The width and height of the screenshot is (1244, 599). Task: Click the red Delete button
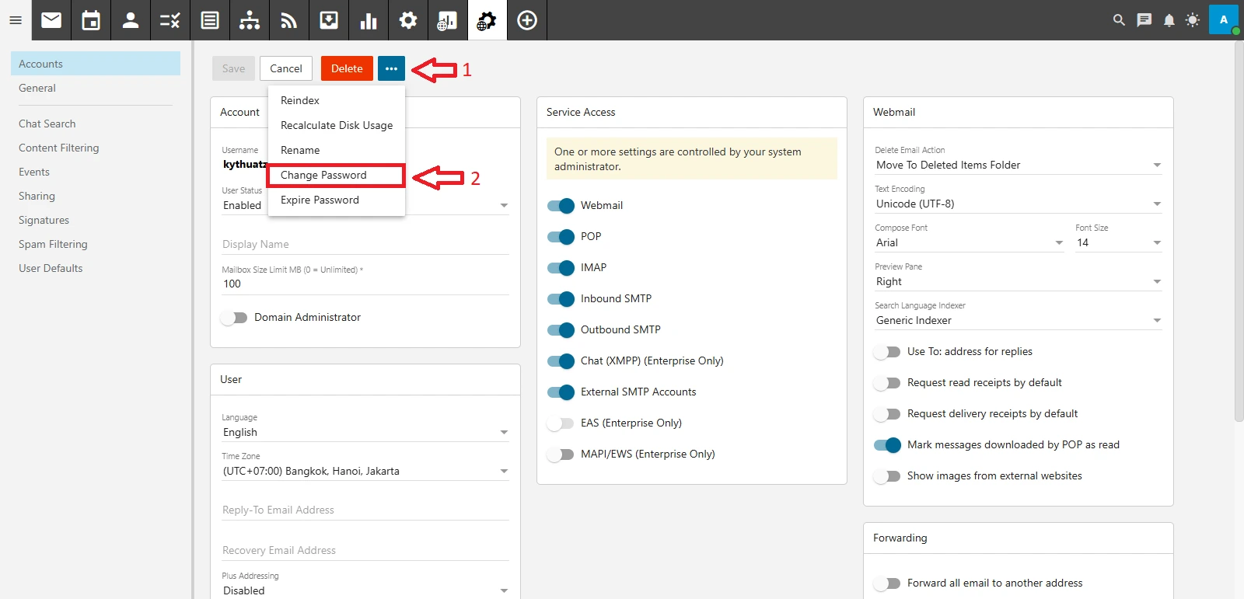(x=347, y=68)
